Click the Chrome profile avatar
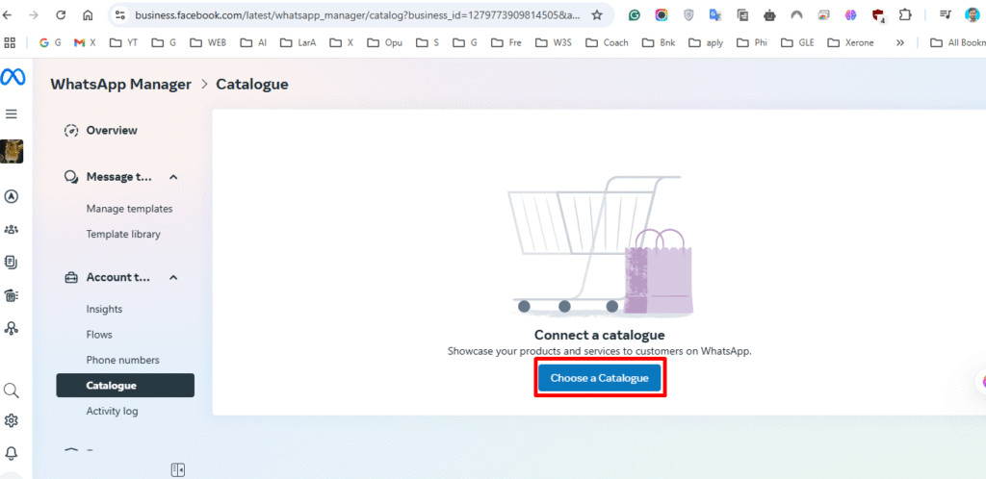Viewport: 986px width, 479px height. 973,15
